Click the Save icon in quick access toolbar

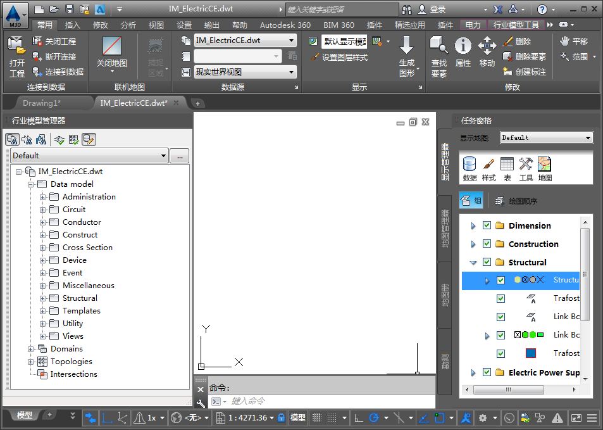point(69,9)
